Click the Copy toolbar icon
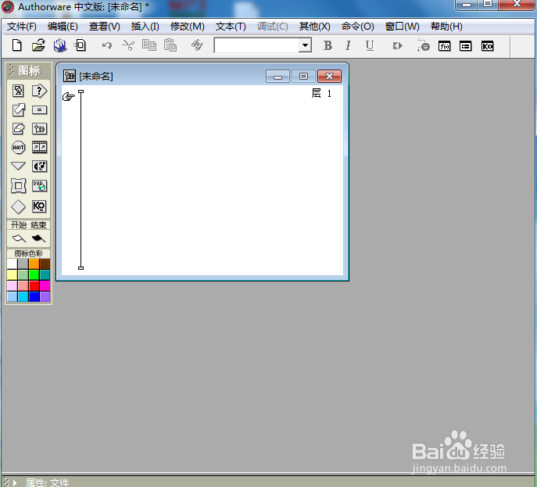The width and height of the screenshot is (537, 487). pyautogui.click(x=149, y=45)
